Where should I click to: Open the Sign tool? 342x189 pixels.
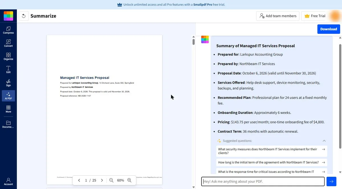pos(8,83)
